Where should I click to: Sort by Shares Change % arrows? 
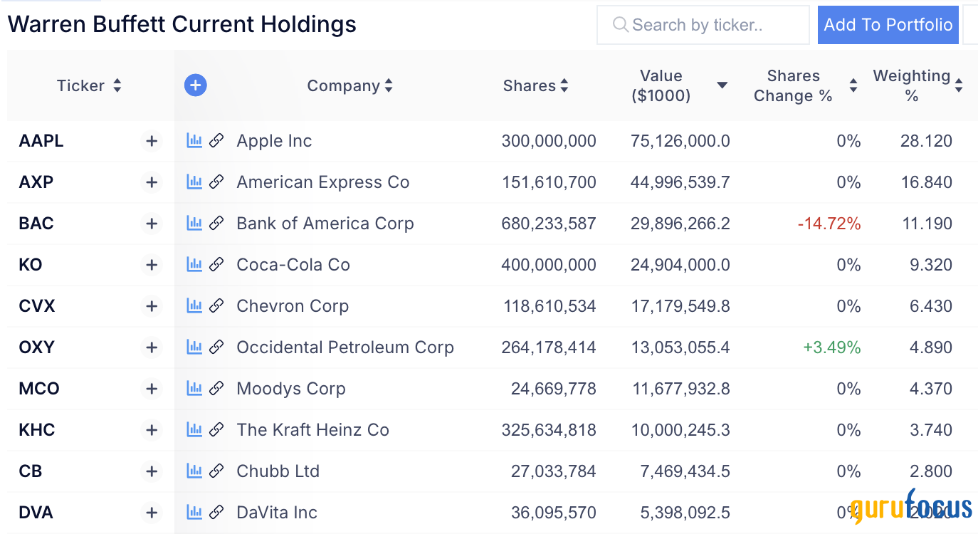click(853, 86)
